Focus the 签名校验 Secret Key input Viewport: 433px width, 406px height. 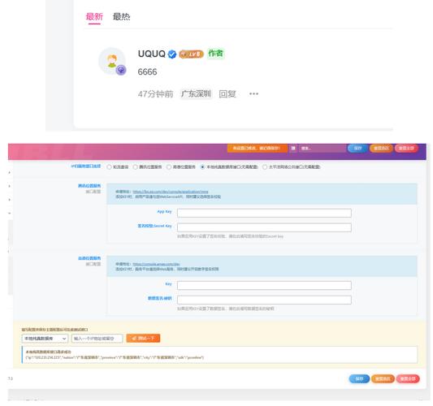(264, 227)
